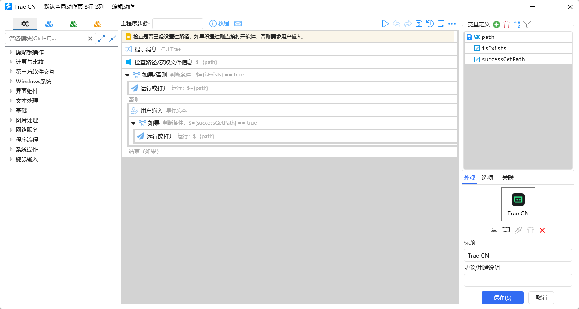Click the redo arrow in the toolbar
Image resolution: width=579 pixels, height=309 pixels.
tap(408, 24)
